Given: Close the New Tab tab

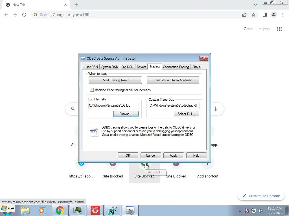Looking at the screenshot, I should pyautogui.click(x=65, y=5).
